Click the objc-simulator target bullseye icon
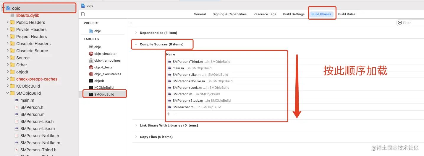Screen dimensions: 424x156 [91, 54]
